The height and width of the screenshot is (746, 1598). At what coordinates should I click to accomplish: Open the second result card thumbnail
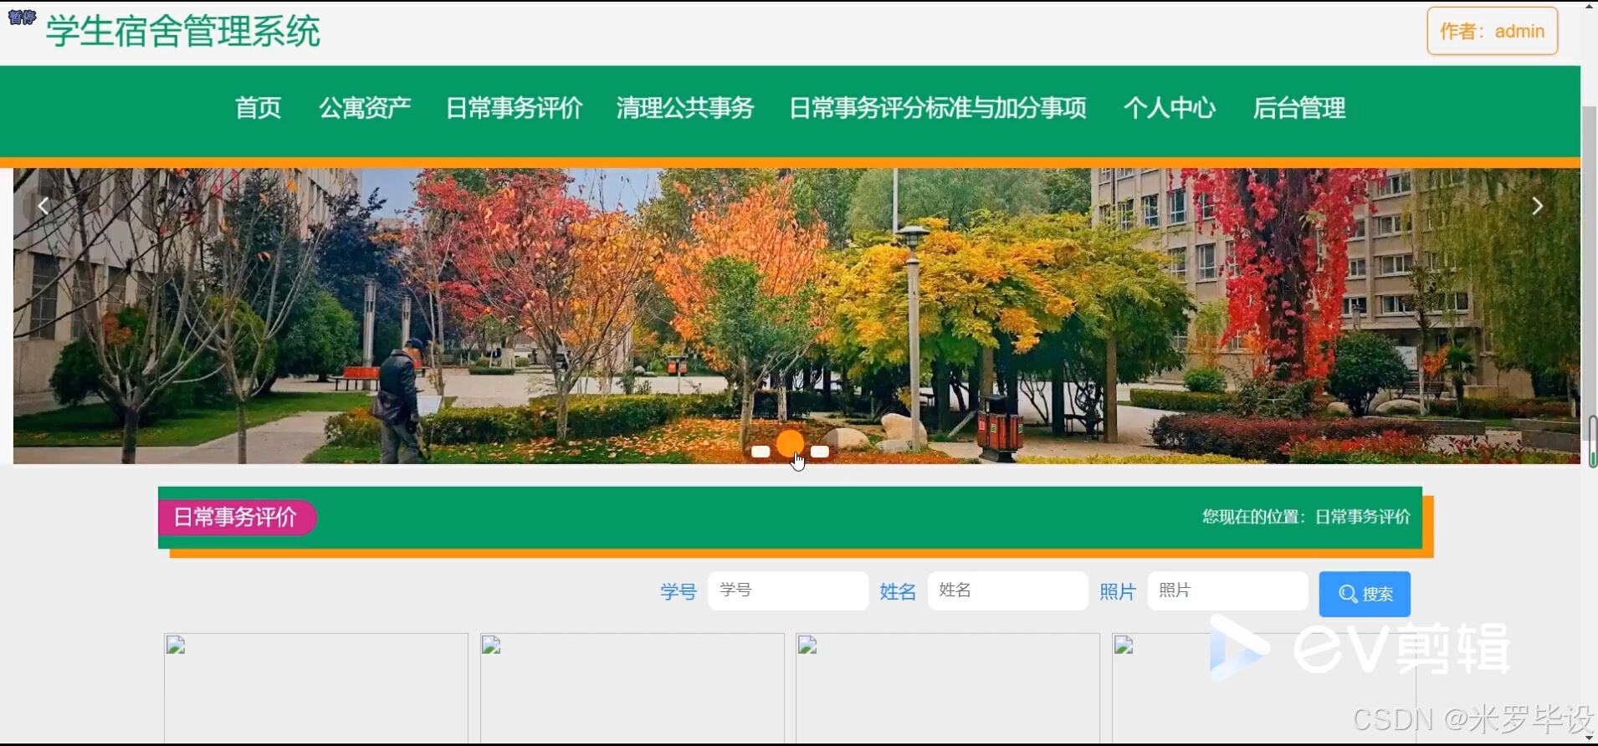(x=633, y=687)
